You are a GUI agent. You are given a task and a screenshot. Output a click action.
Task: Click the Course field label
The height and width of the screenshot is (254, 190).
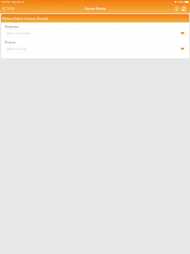click(x=10, y=42)
